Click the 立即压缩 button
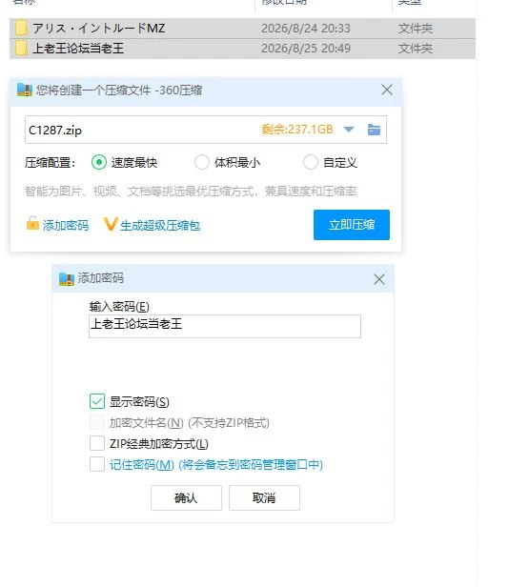 [x=352, y=225]
